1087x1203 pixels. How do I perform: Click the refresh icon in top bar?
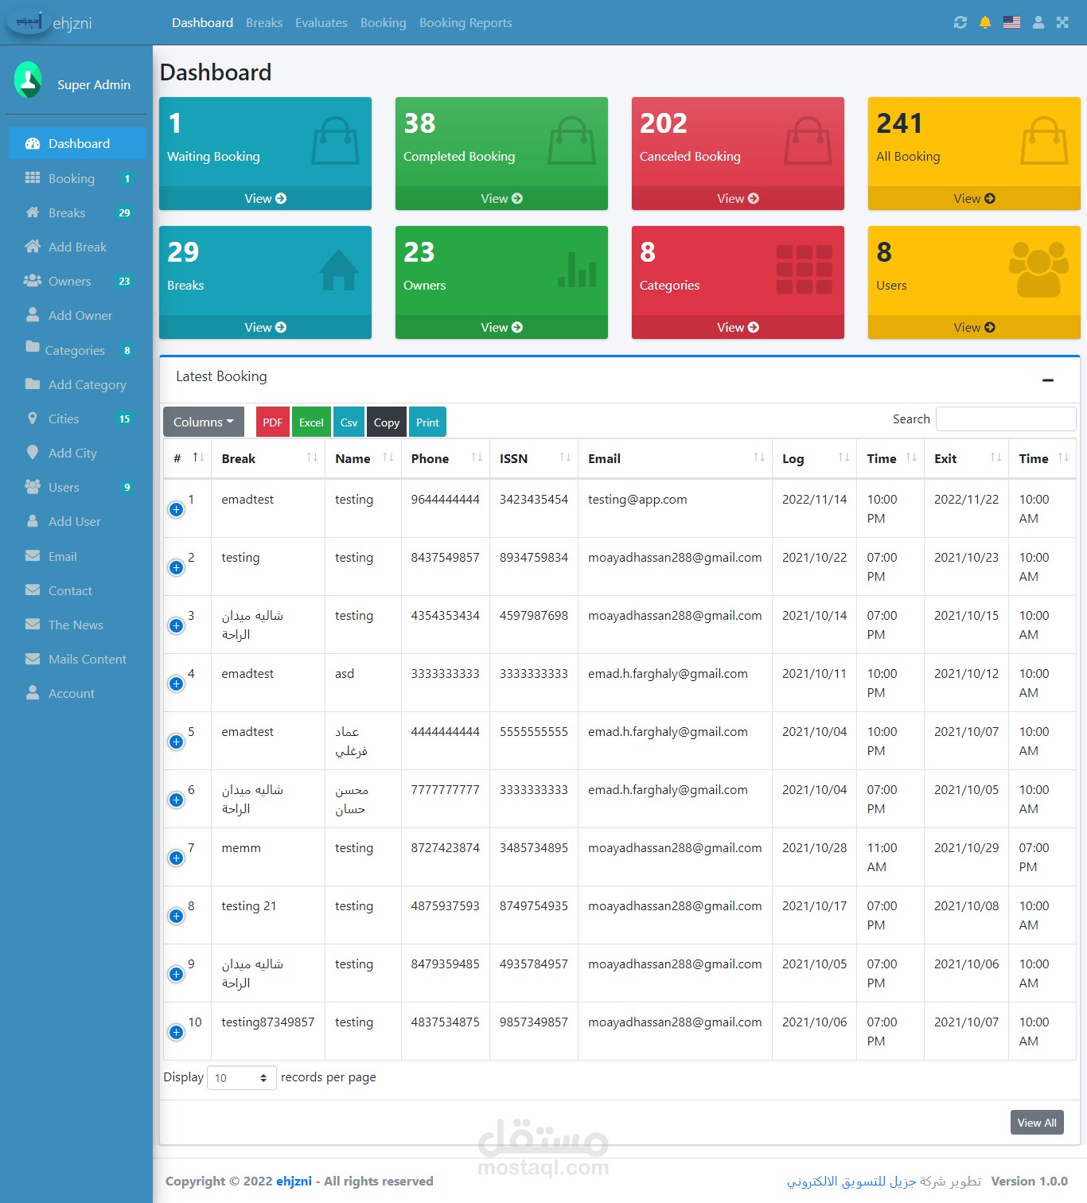pyautogui.click(x=960, y=22)
